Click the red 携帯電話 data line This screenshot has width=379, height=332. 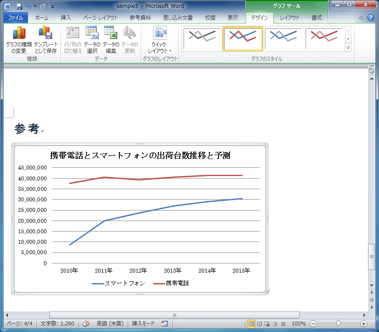(x=156, y=179)
